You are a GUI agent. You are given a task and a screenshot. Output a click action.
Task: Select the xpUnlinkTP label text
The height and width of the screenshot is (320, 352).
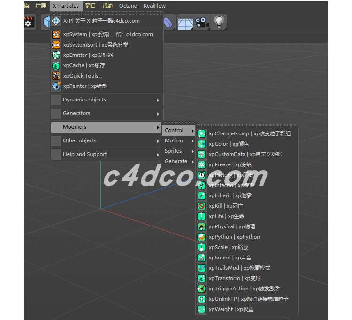tap(248, 299)
